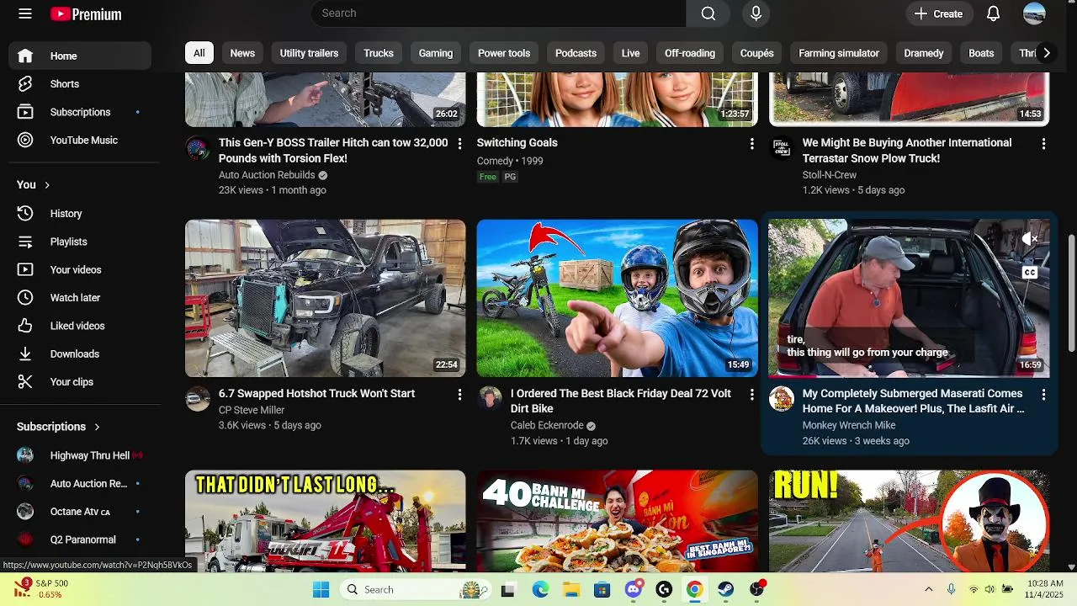This screenshot has width=1077, height=606.
Task: Open Shorts from sidebar
Action: pyautogui.click(x=81, y=84)
